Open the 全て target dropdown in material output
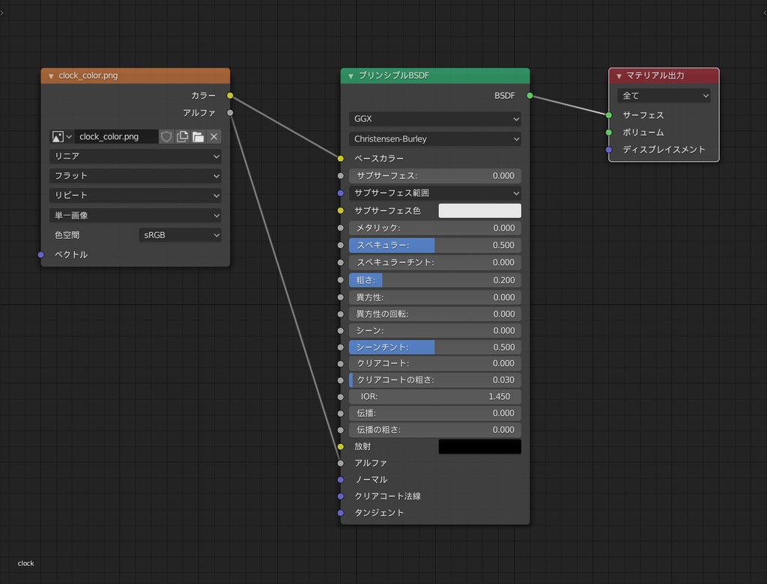767x584 pixels. coord(664,95)
